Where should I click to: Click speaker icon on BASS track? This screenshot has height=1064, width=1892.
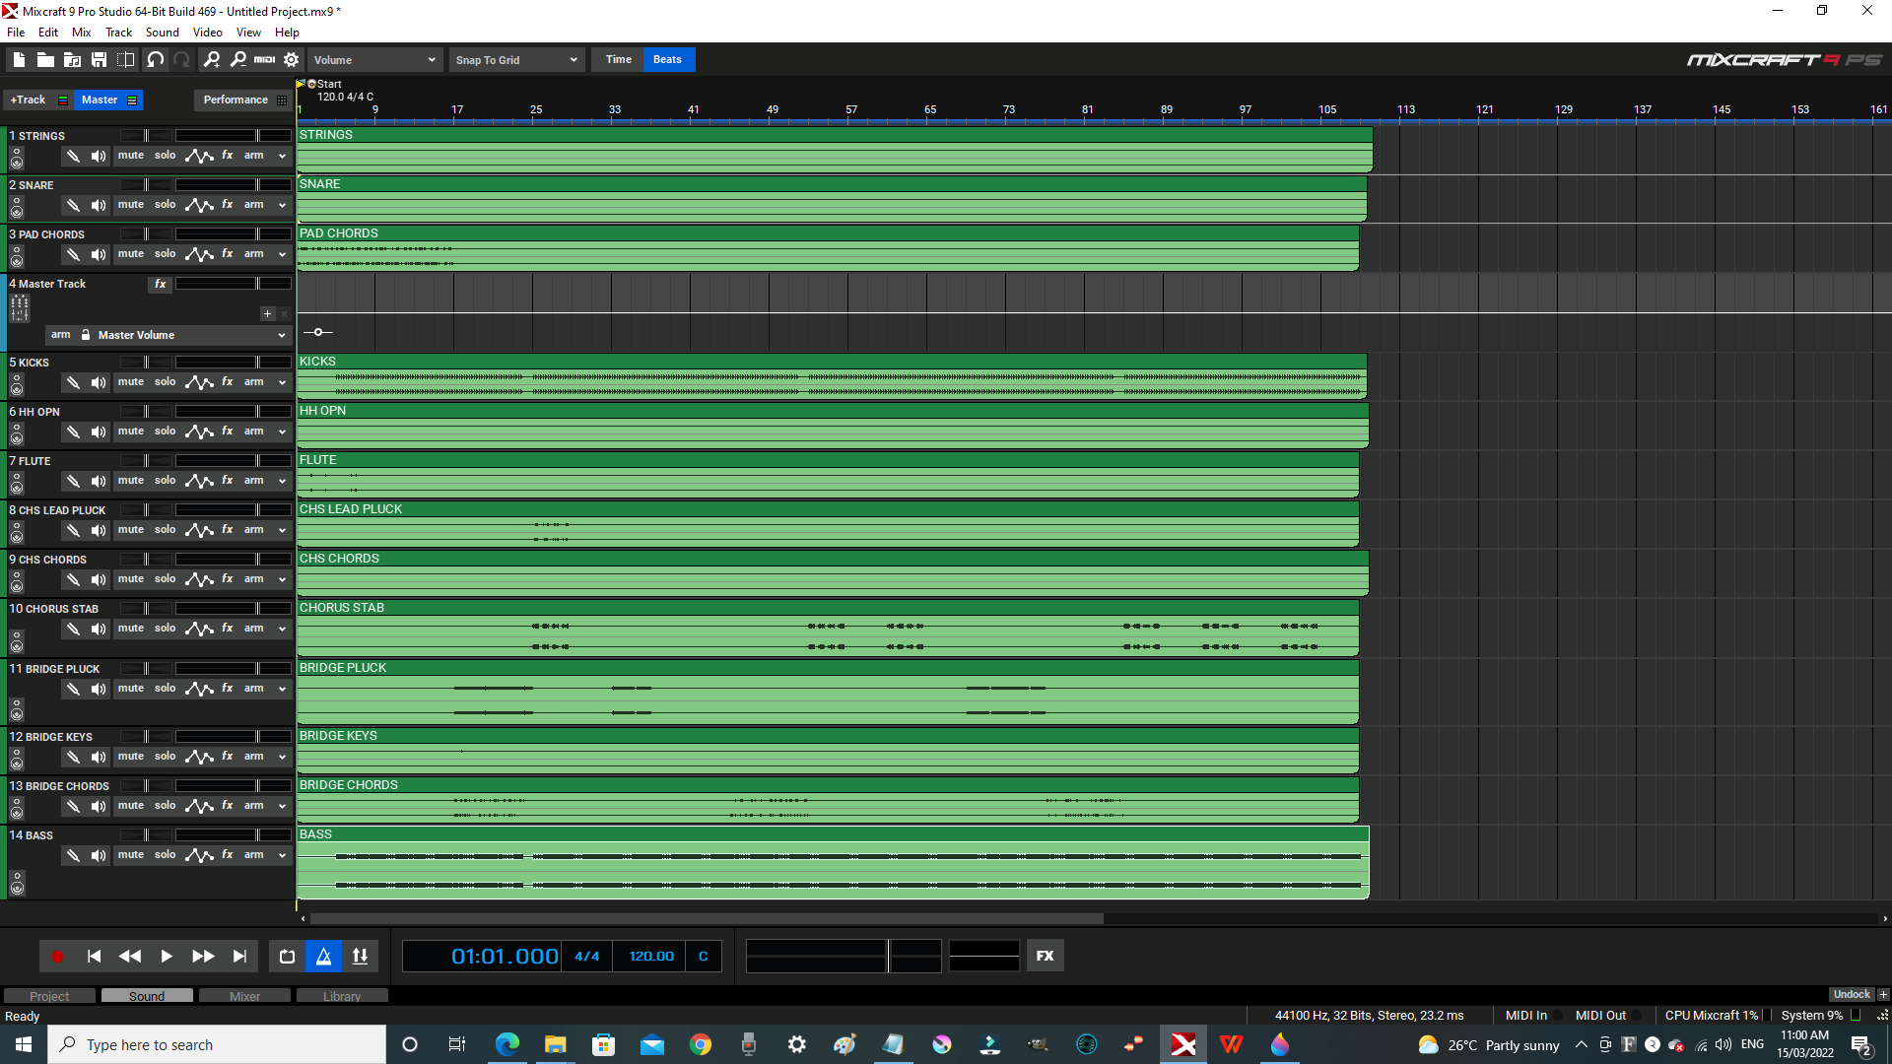click(99, 855)
